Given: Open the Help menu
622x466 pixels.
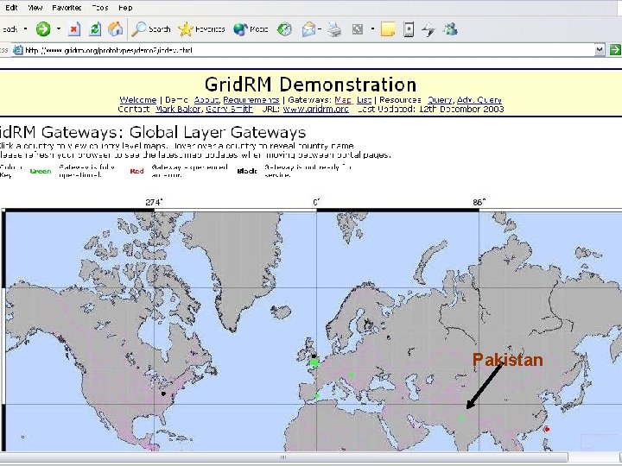Looking at the screenshot, I should click(125, 8).
